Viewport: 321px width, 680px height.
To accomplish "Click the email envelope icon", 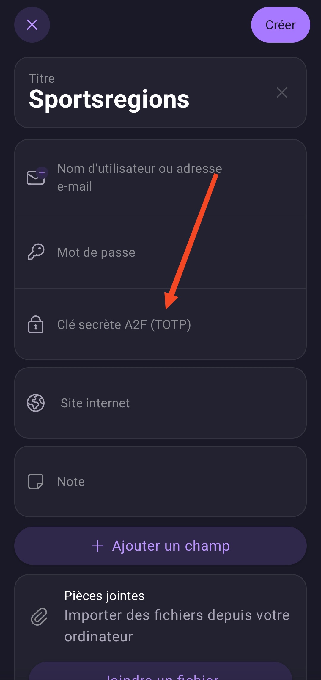I will [36, 178].
